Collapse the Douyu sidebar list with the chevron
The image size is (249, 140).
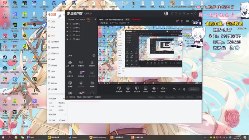point(57,94)
